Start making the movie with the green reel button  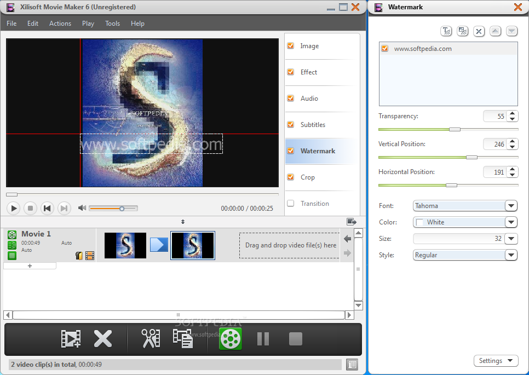pos(231,339)
